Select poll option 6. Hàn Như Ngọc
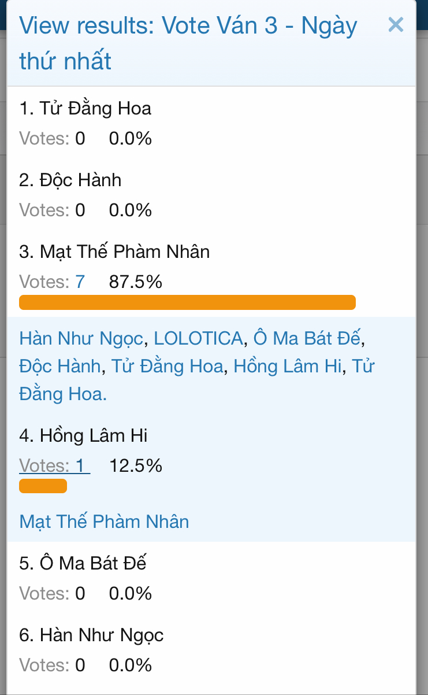Screen dimensions: 428x695 (91, 635)
